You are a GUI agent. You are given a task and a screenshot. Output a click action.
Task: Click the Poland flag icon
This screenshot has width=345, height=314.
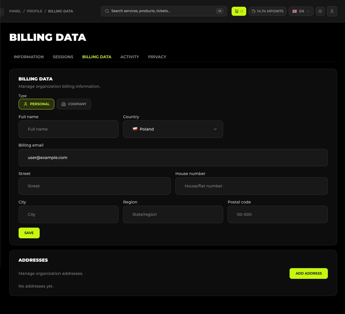click(135, 129)
